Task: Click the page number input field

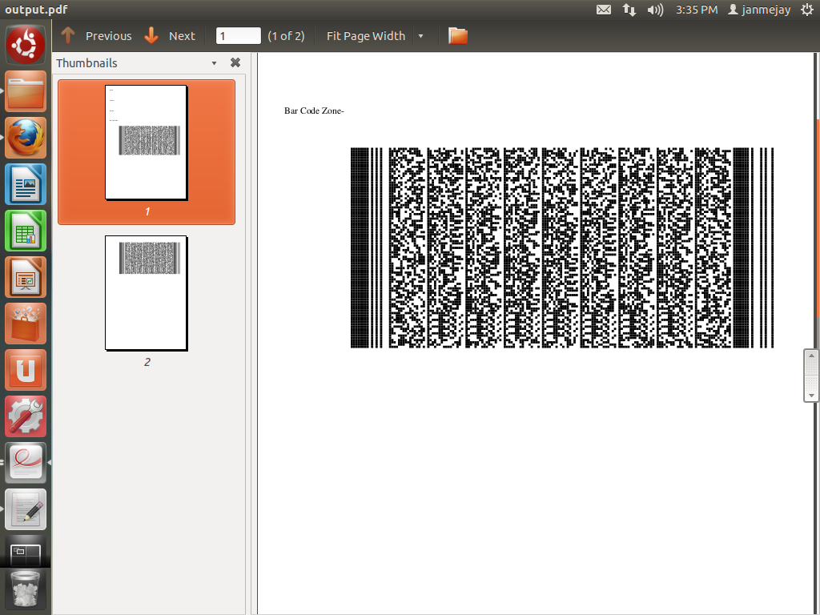Action: [x=239, y=35]
